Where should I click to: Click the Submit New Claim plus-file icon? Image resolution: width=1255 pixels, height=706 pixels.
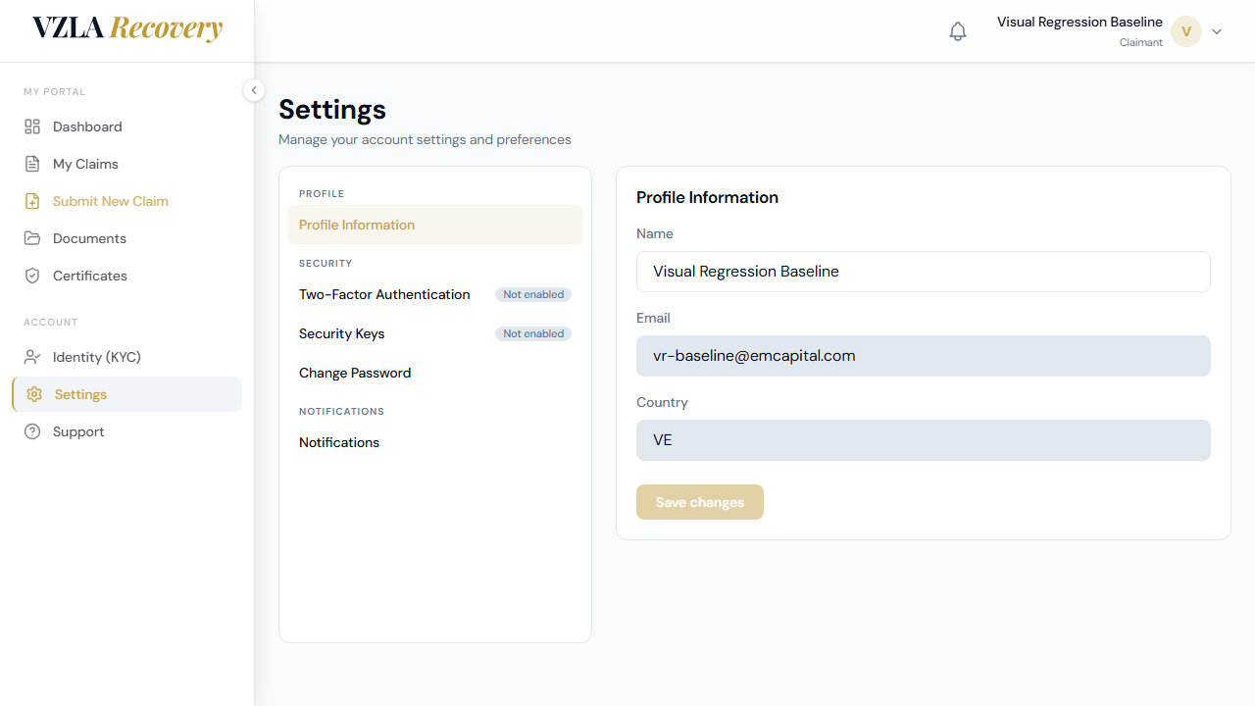(x=32, y=201)
